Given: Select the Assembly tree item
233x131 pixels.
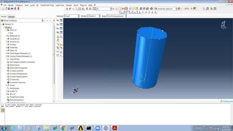Looking at the screenshot, I should [x=14, y=48].
